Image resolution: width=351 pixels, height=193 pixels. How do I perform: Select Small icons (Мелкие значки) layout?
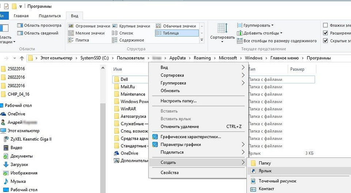pos(86,33)
